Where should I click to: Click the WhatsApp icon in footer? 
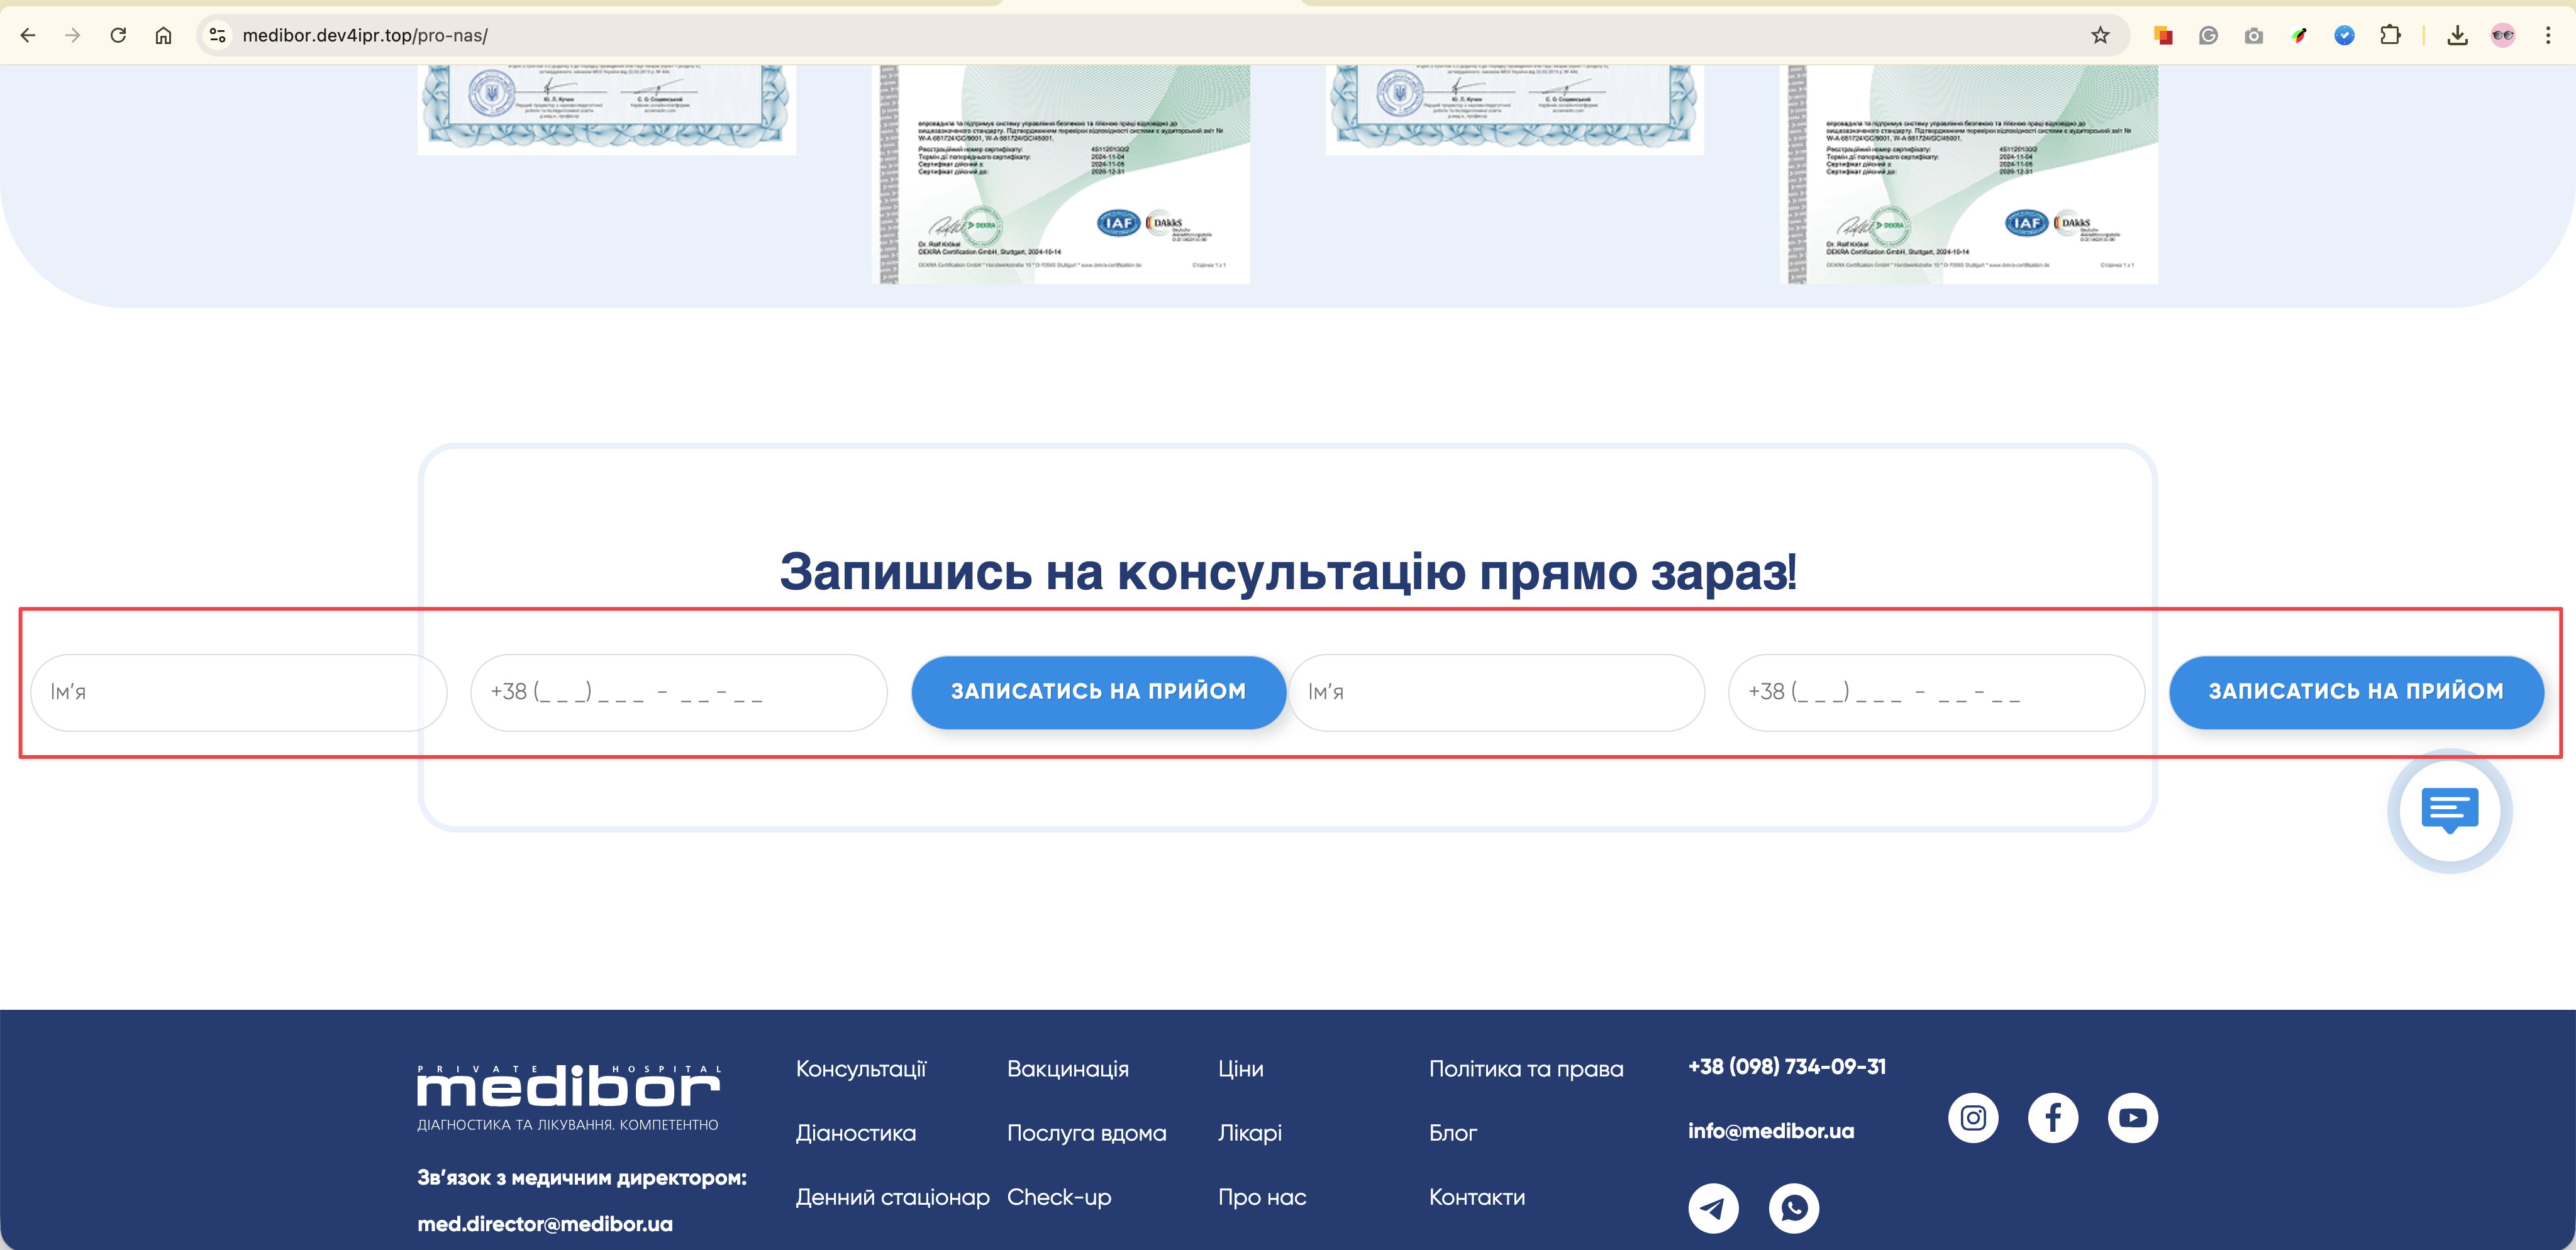[x=1793, y=1208]
